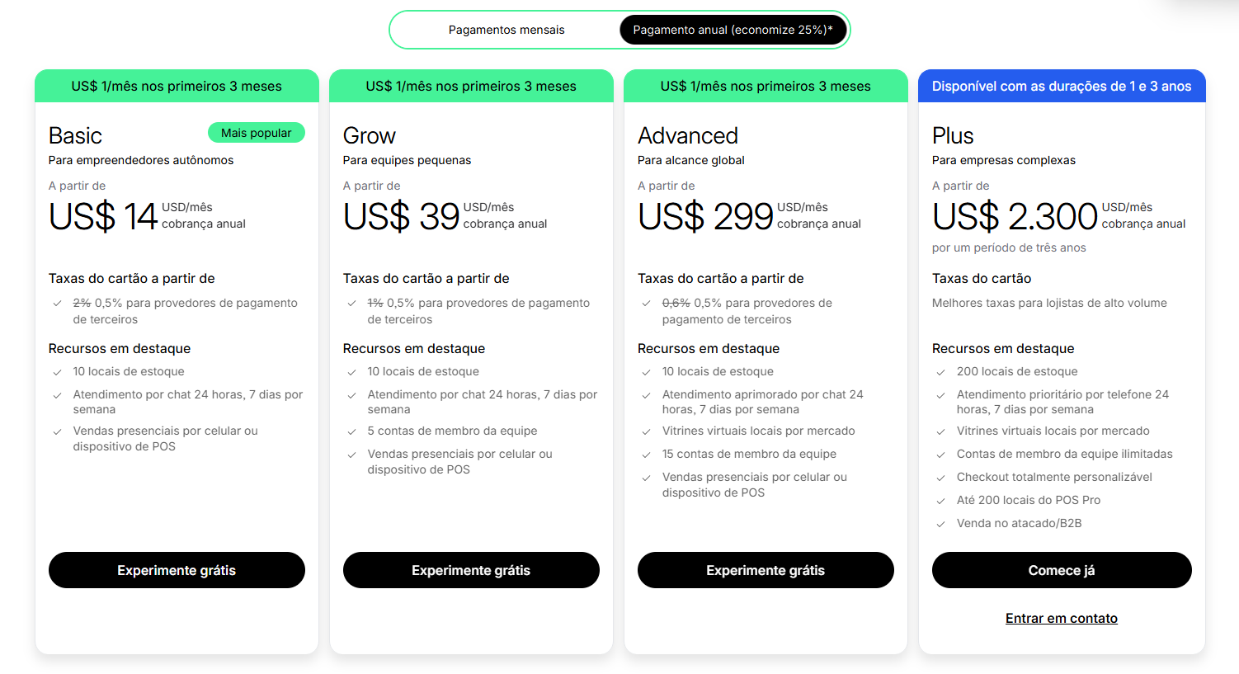The height and width of the screenshot is (674, 1239).
Task: Click "Experimente grátis" on the Basic plan
Action: click(177, 569)
